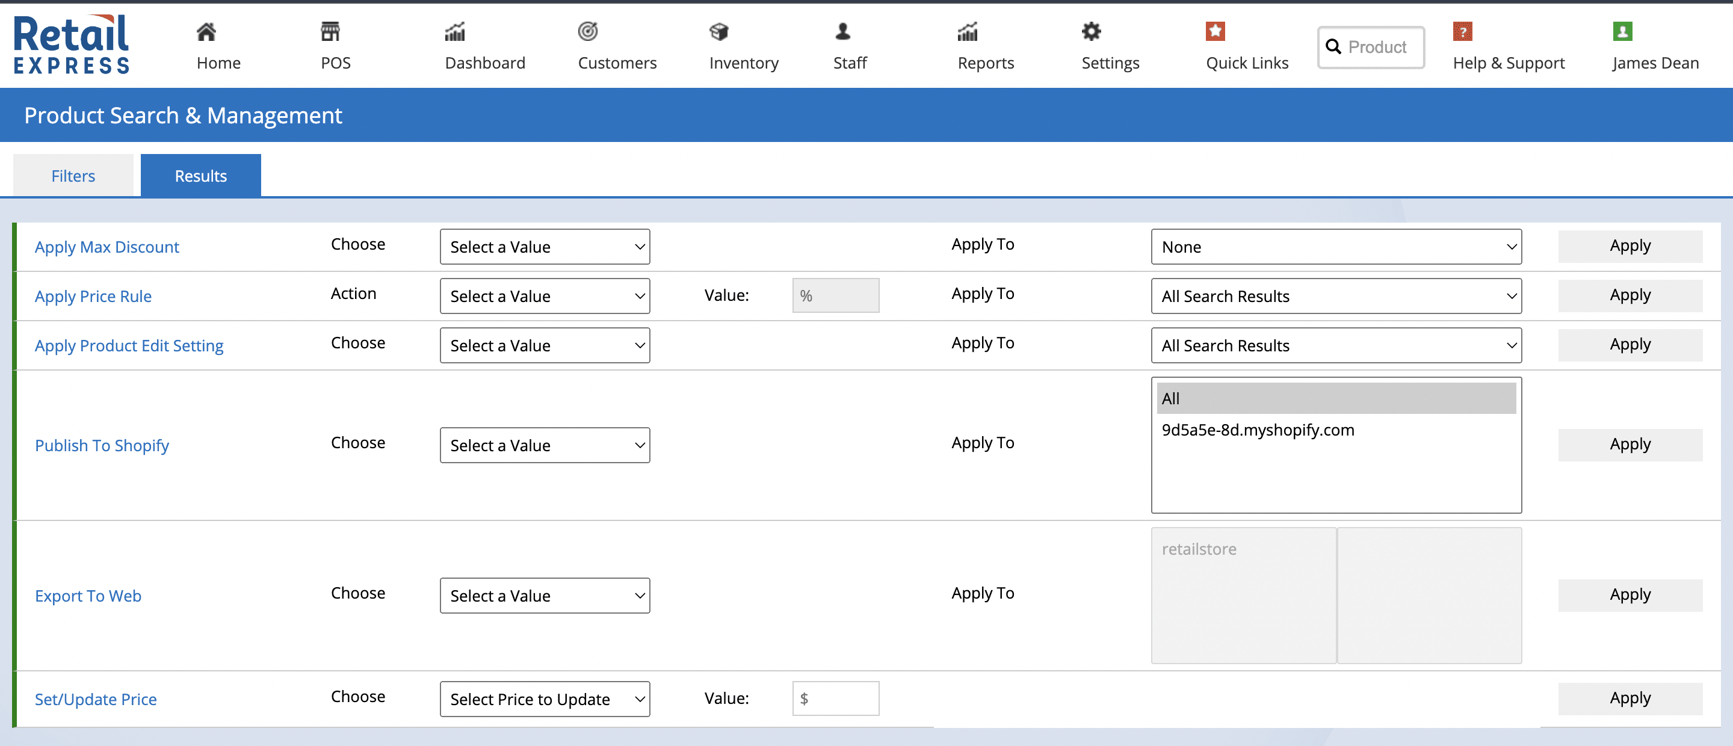The height and width of the screenshot is (746, 1733).
Task: Click the Set/Update Price dollar value field
Action: pyautogui.click(x=836, y=698)
